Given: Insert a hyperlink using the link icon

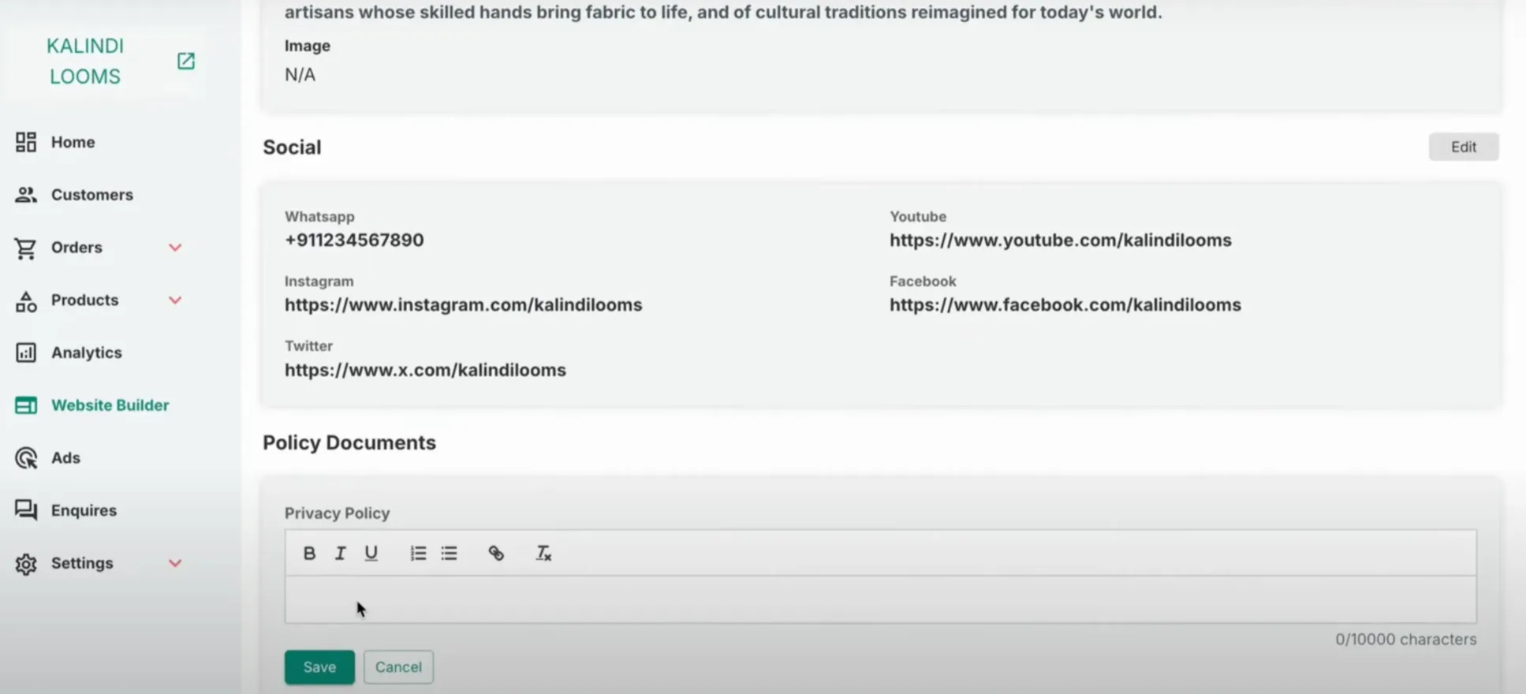Looking at the screenshot, I should click(496, 553).
